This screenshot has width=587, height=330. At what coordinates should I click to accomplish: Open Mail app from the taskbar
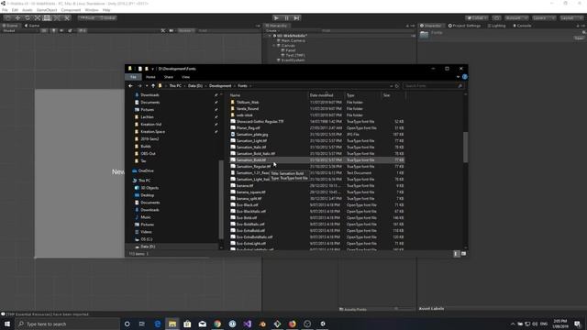pyautogui.click(x=202, y=324)
